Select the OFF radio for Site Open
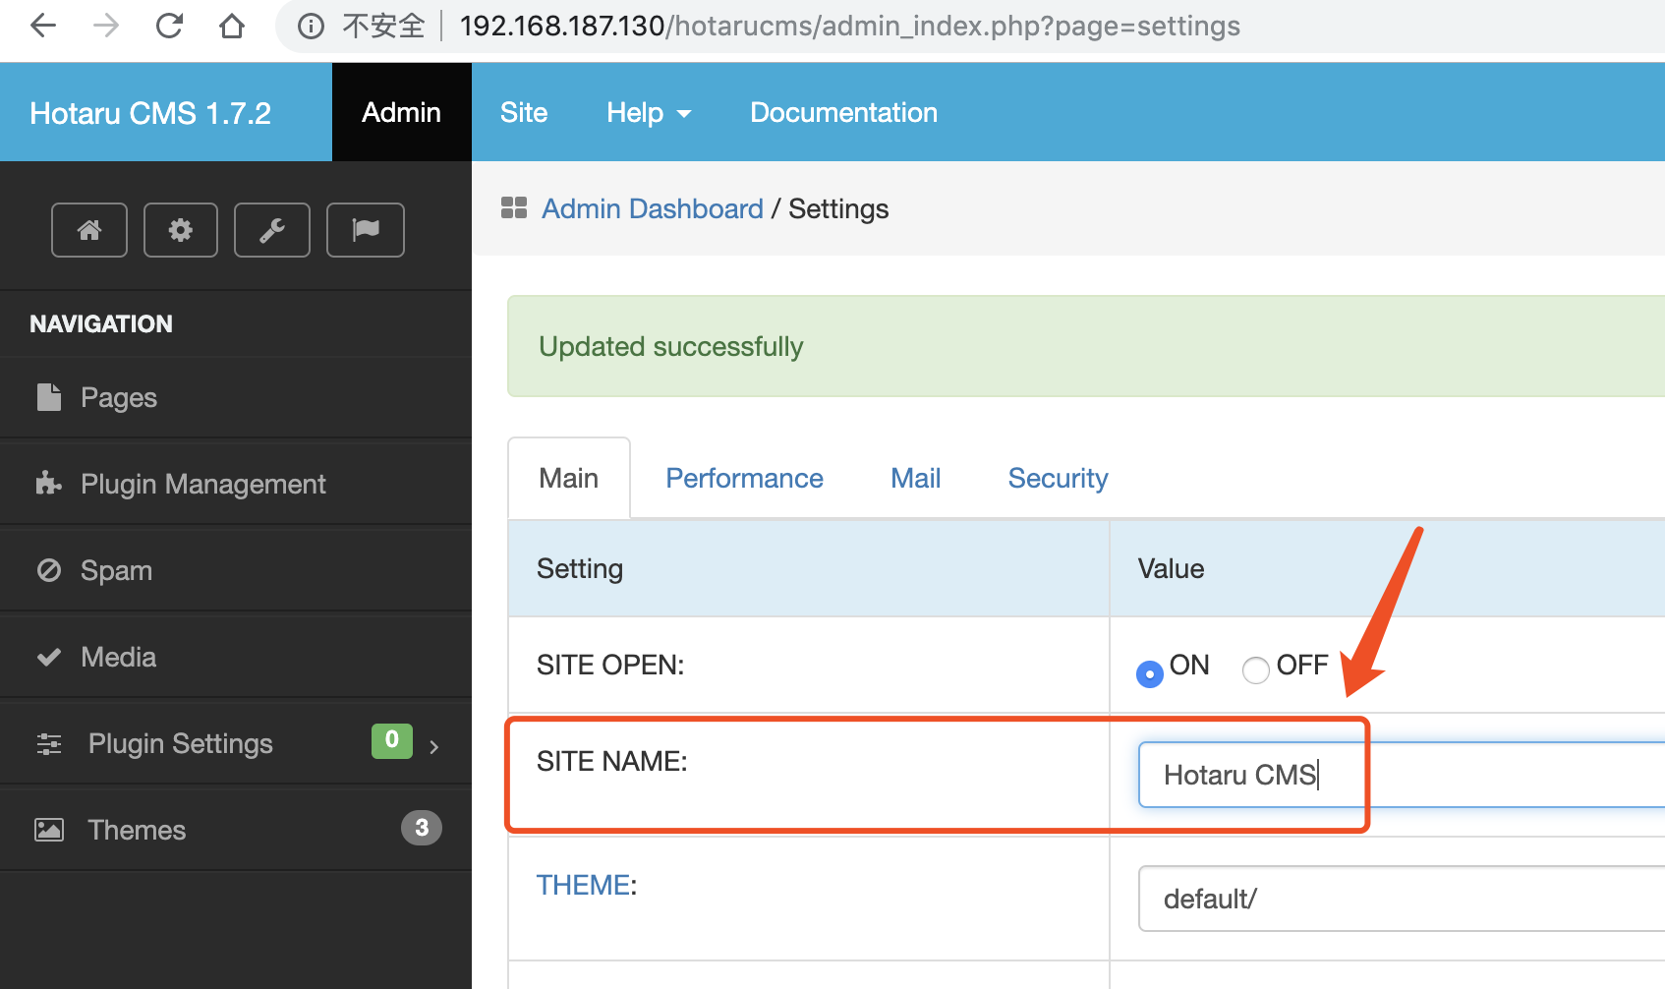 (x=1255, y=670)
